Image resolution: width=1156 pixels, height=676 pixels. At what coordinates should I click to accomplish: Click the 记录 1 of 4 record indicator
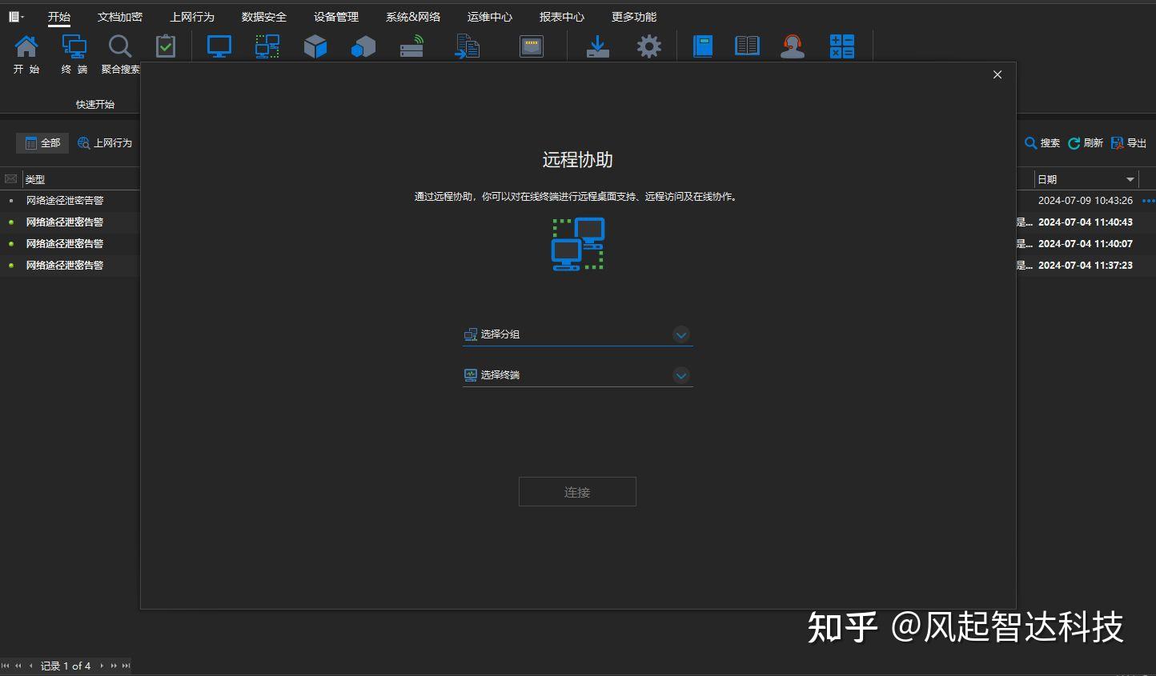66,666
